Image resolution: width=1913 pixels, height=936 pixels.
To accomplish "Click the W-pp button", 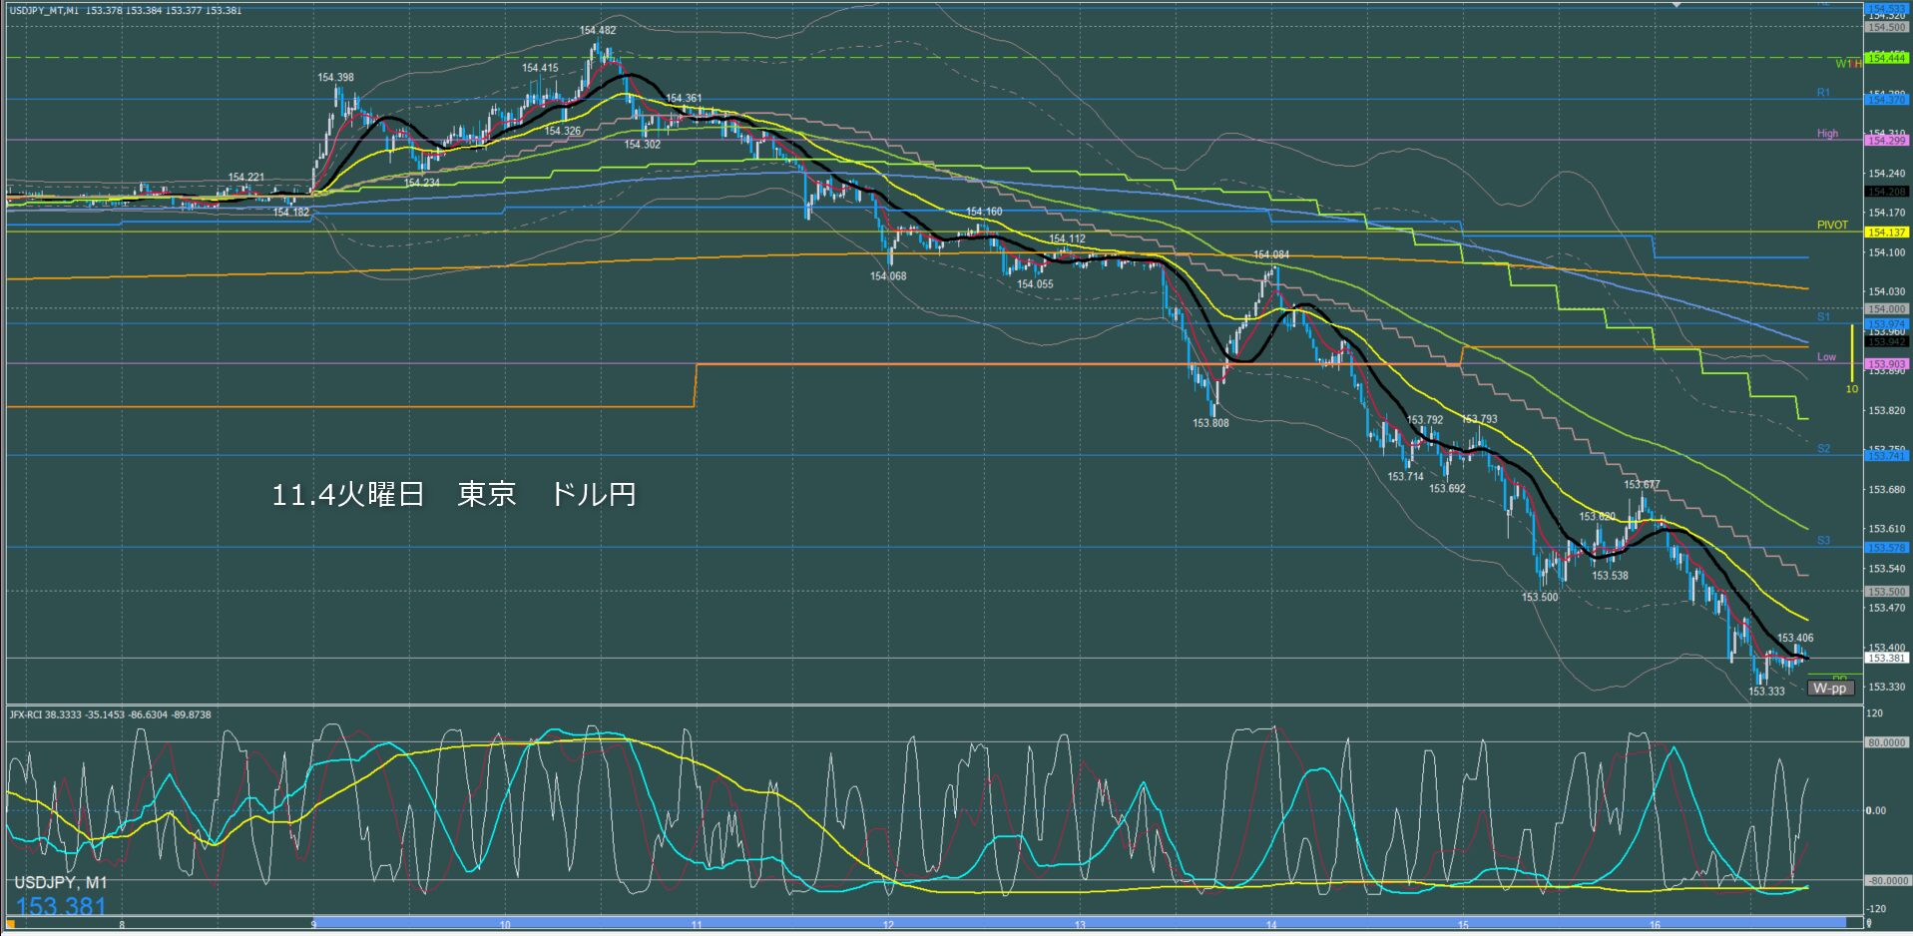I will click(x=1829, y=688).
